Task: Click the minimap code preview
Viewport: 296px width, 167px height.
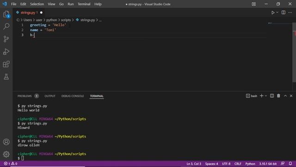Action: pos(270,23)
